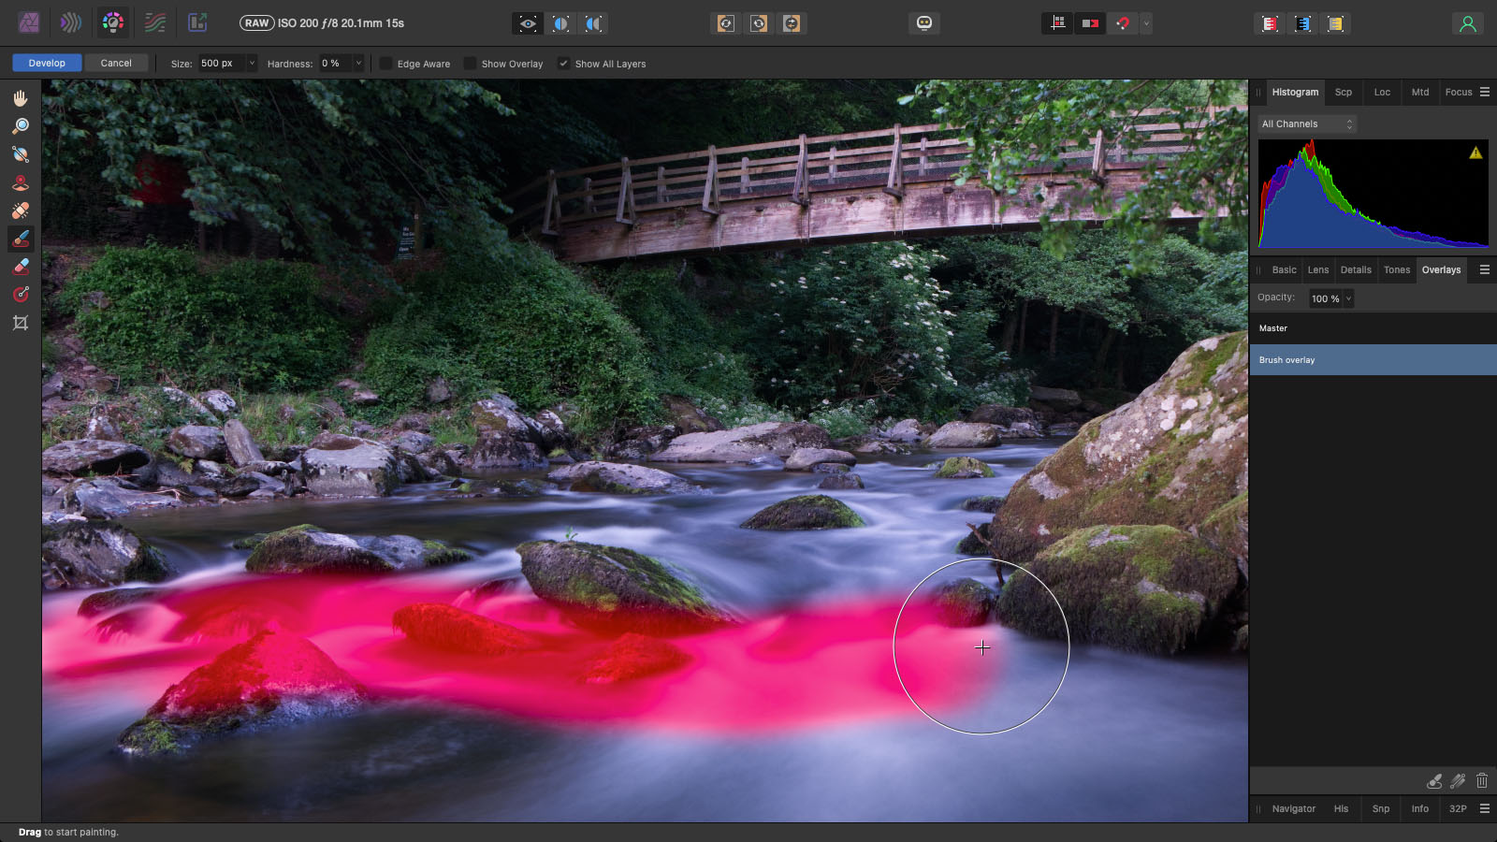Select the Crop tool

coord(21,323)
